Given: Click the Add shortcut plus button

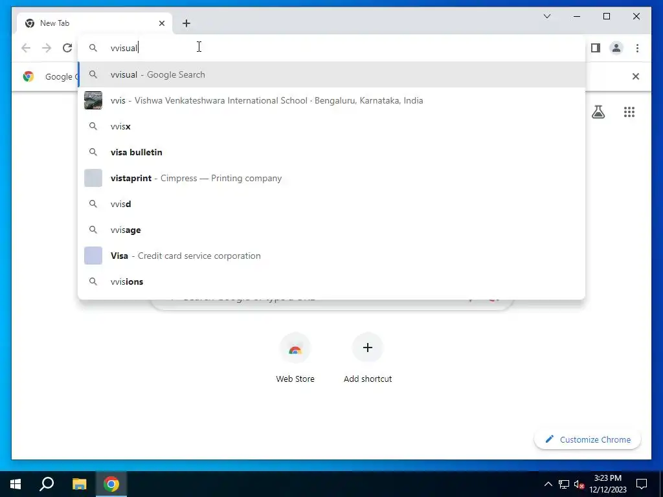Looking at the screenshot, I should point(368,348).
